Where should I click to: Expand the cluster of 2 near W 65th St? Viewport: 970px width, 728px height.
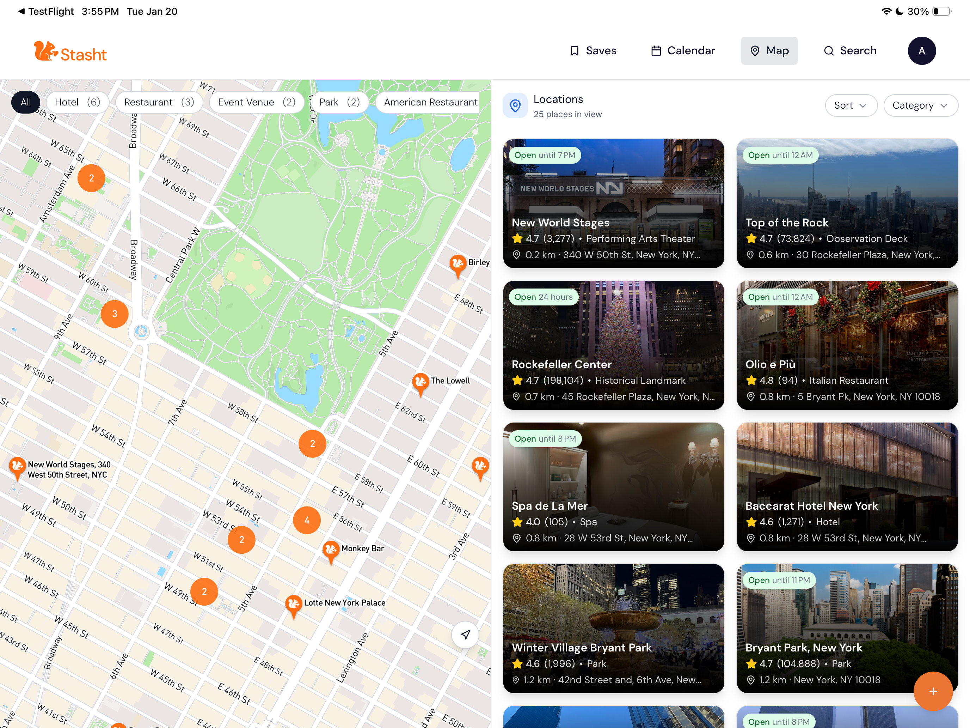coord(91,178)
